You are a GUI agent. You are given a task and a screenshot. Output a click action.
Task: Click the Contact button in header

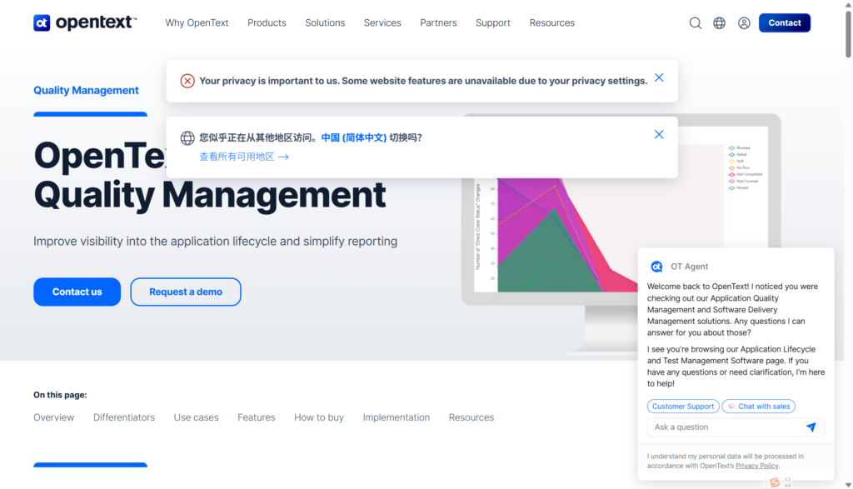(x=784, y=22)
